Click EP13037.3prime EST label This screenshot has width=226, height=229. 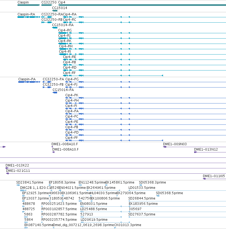click(x=35, y=198)
